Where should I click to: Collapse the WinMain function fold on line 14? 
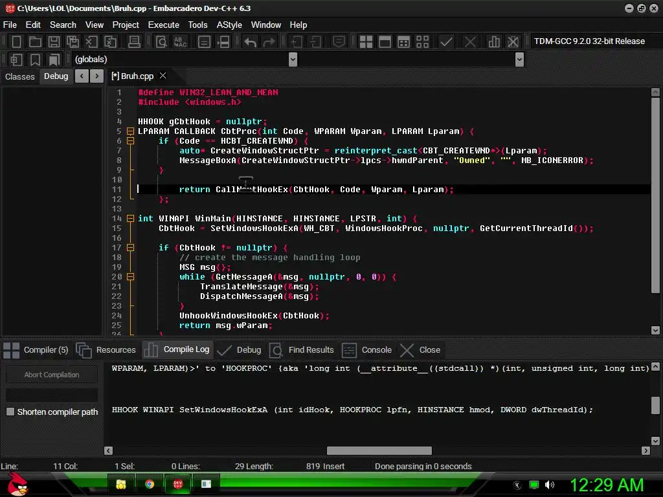[x=130, y=219]
